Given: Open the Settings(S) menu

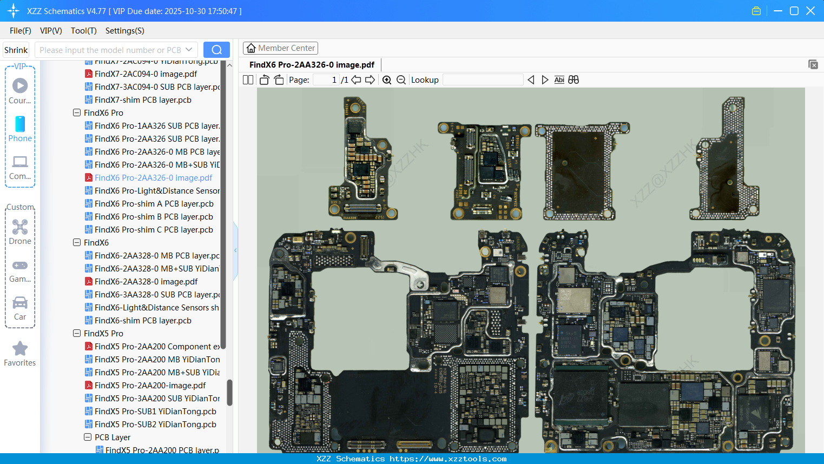Looking at the screenshot, I should 124,31.
